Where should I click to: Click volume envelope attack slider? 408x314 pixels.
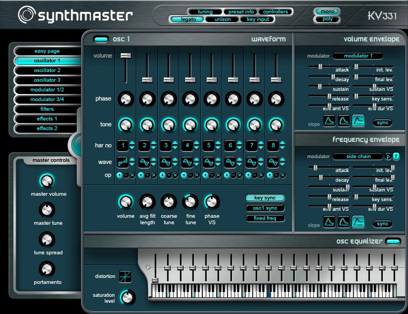coord(320,67)
